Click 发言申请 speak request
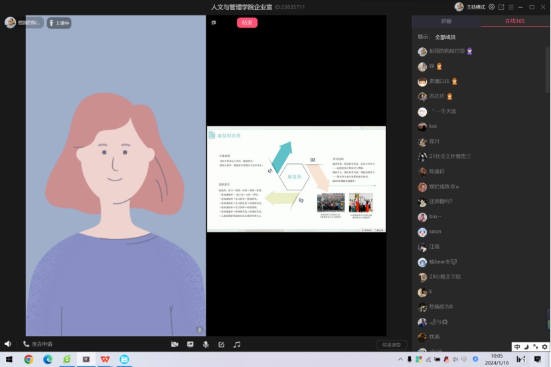Screen dimensions: 551x367 pyautogui.click(x=38, y=344)
